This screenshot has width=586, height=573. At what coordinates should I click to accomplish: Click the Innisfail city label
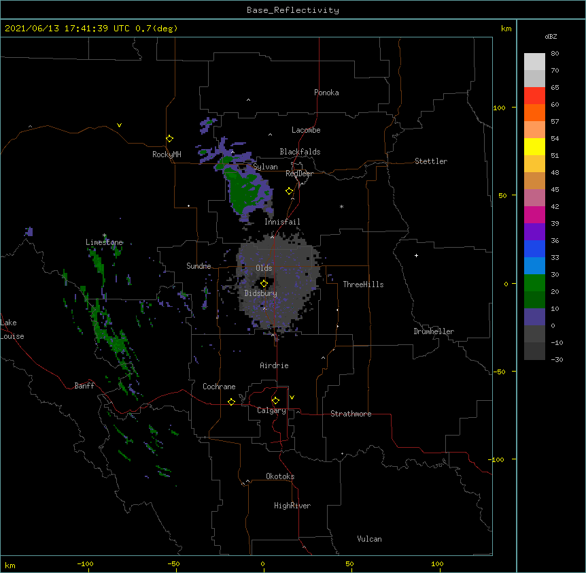point(282,222)
